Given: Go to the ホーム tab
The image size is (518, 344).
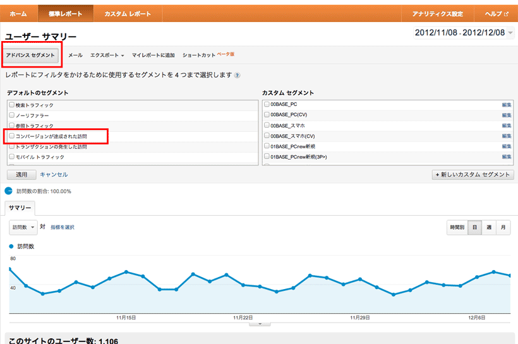Looking at the screenshot, I should (x=18, y=13).
